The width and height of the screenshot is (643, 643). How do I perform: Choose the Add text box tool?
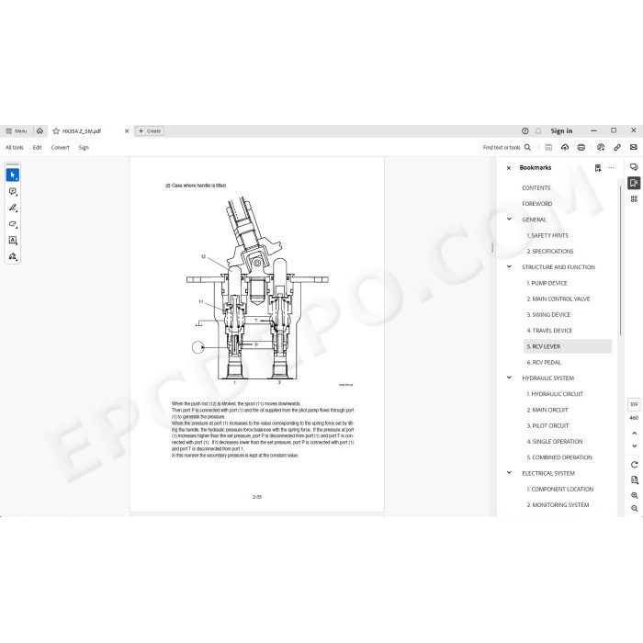click(13, 241)
